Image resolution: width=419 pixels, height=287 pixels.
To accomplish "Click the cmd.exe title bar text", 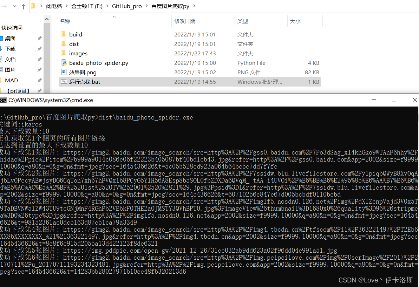I will (51, 100).
